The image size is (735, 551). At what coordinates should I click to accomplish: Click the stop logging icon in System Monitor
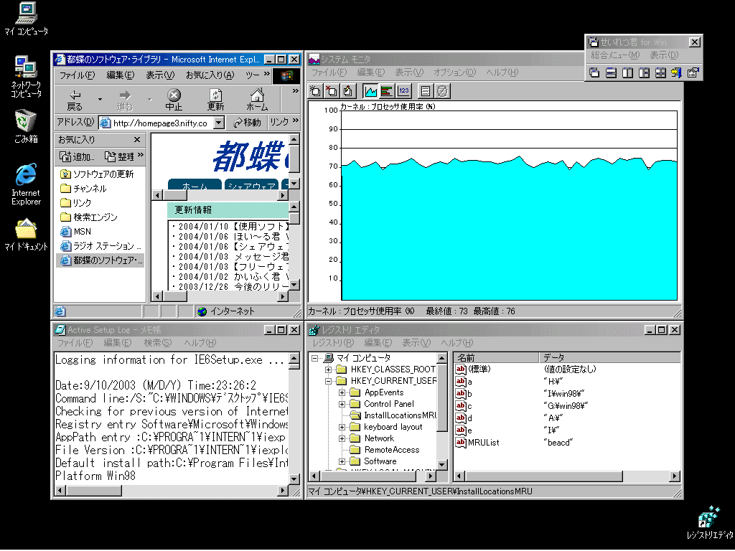tap(442, 91)
